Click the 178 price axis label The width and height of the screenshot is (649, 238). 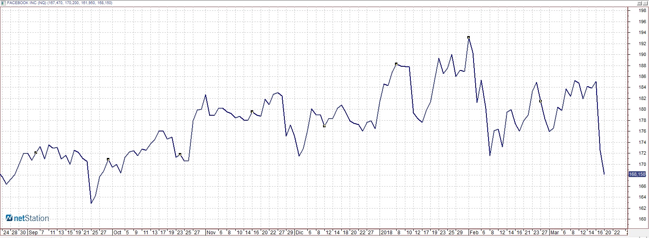click(x=642, y=121)
